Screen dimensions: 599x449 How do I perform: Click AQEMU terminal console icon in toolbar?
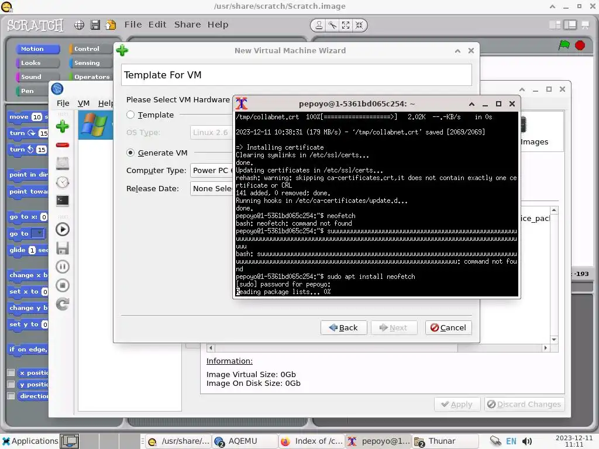pos(62,201)
